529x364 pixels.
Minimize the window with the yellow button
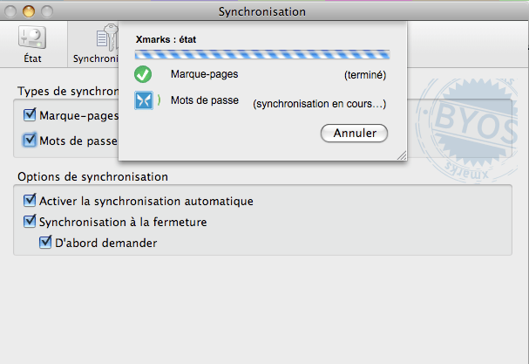pos(29,11)
